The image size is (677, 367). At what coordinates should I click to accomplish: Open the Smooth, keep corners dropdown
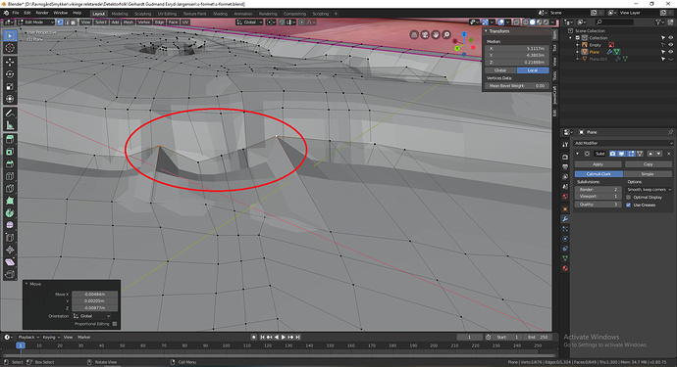pyautogui.click(x=649, y=190)
